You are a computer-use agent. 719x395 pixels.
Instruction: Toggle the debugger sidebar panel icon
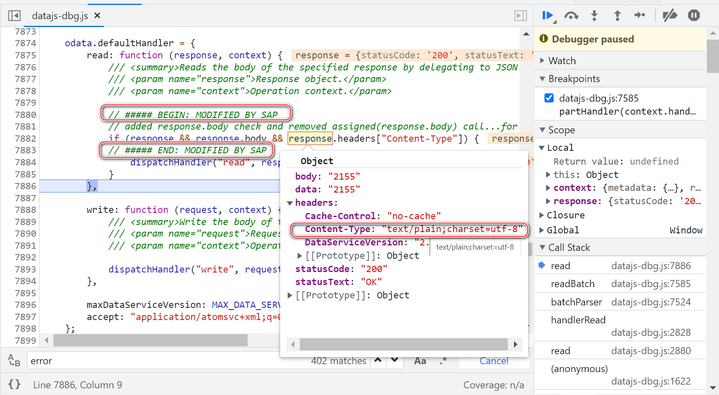point(520,16)
